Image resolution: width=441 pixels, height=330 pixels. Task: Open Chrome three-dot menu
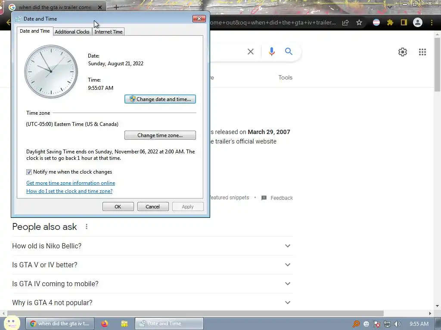tap(432, 22)
